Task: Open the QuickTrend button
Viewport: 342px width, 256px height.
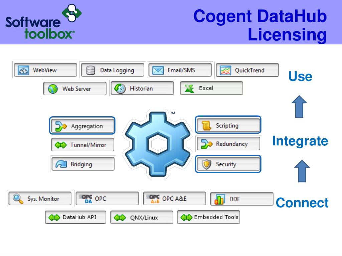Action: click(247, 70)
